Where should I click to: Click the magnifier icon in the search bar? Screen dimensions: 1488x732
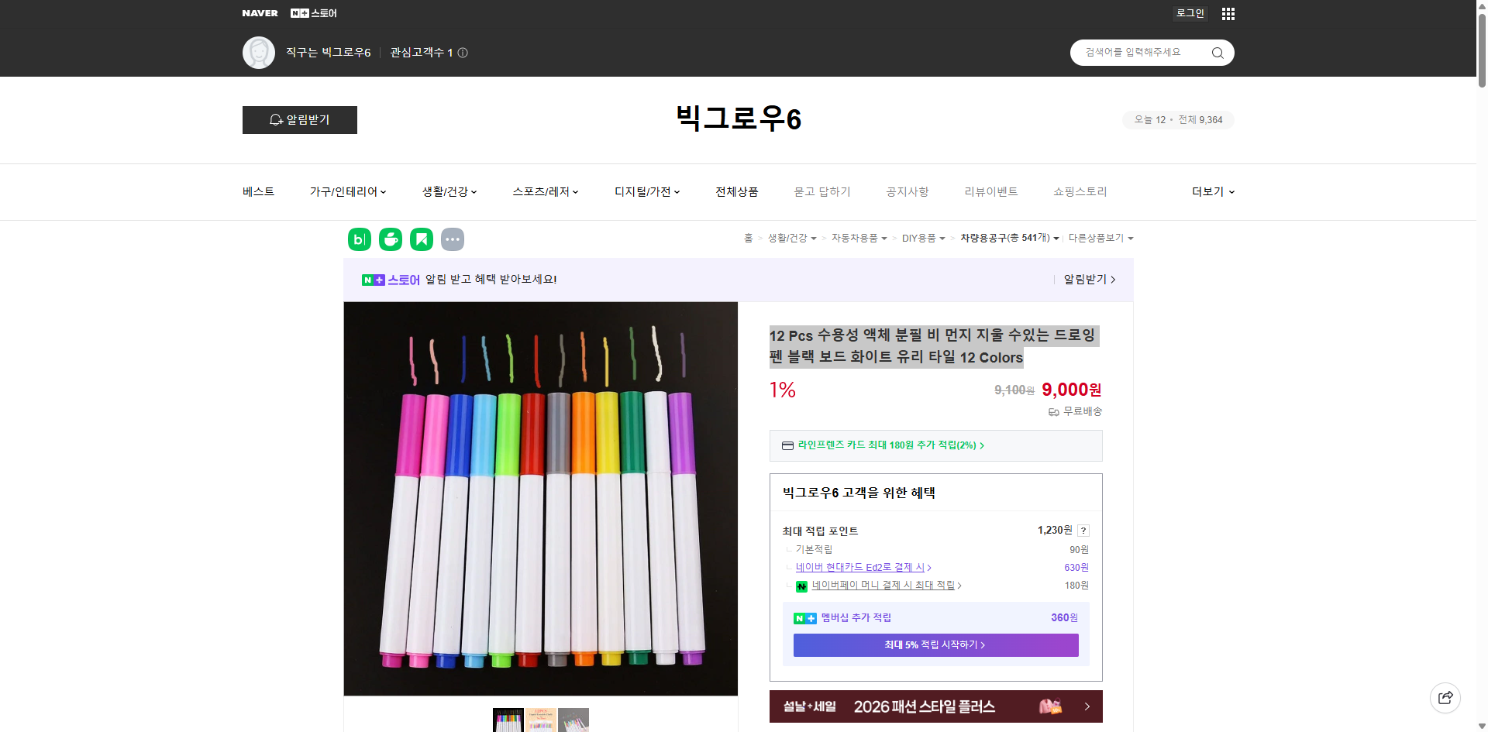point(1217,52)
